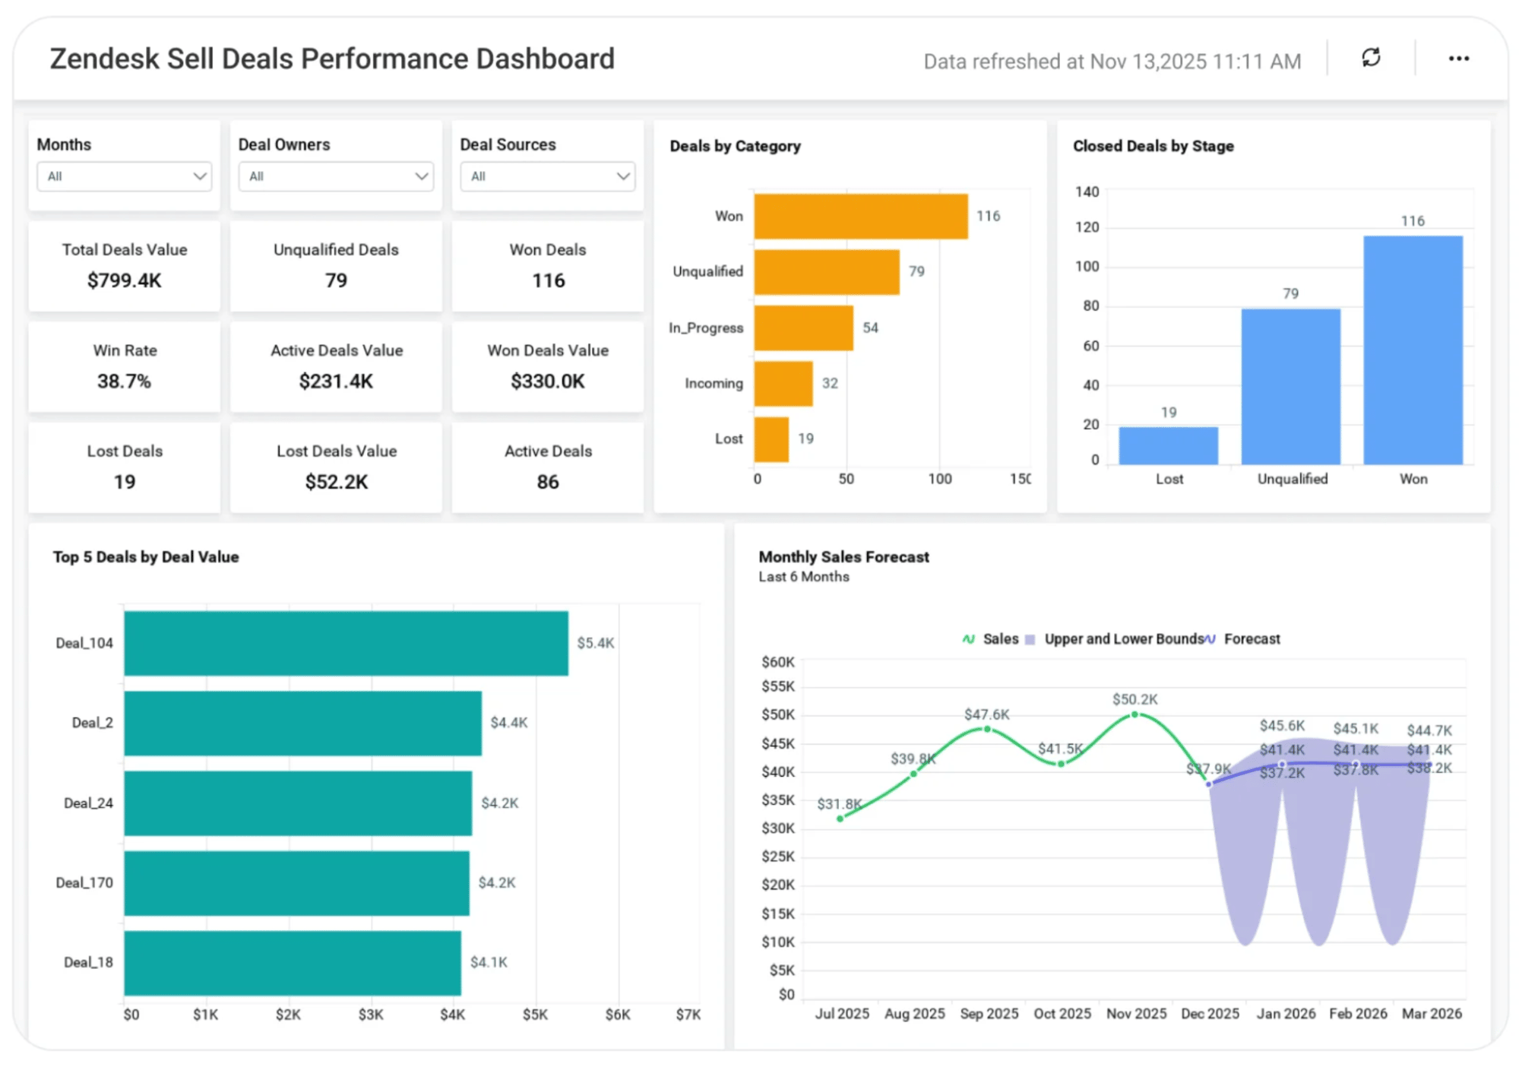
Task: Click the orange Lost category bar
Action: (771, 439)
